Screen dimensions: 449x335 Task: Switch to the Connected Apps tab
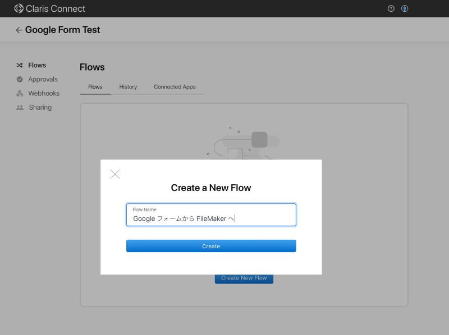pyautogui.click(x=175, y=87)
